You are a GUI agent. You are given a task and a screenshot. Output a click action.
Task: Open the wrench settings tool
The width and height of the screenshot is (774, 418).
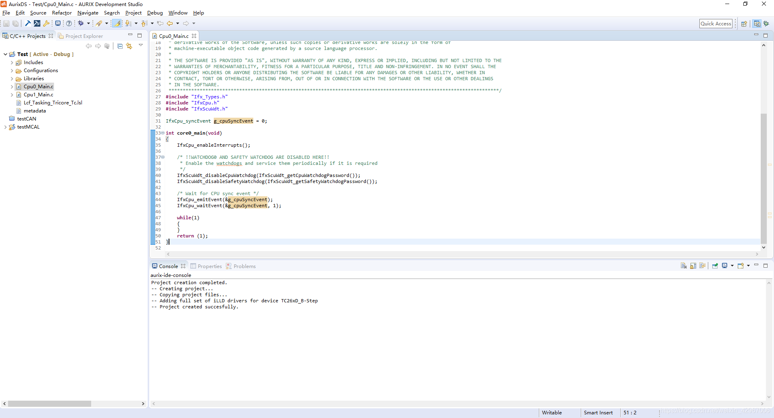46,23
